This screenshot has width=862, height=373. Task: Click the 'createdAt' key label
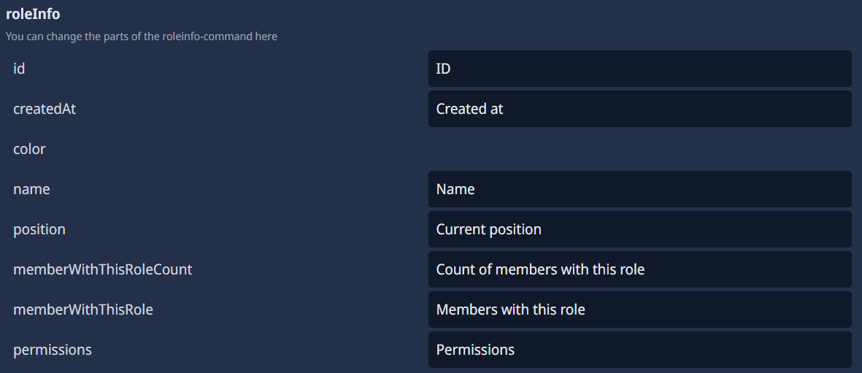tap(45, 109)
